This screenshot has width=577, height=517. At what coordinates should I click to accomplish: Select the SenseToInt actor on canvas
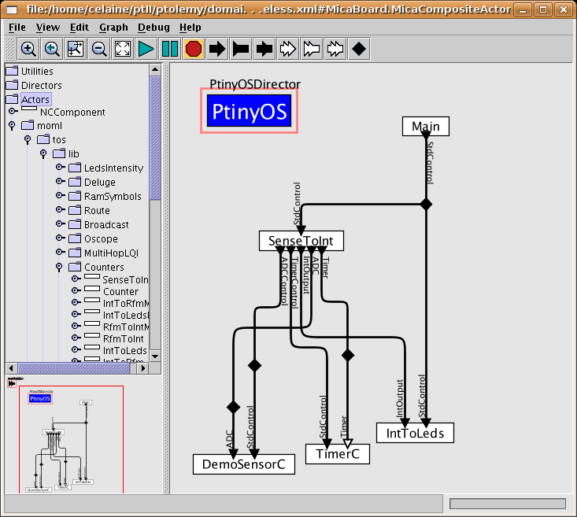(301, 241)
